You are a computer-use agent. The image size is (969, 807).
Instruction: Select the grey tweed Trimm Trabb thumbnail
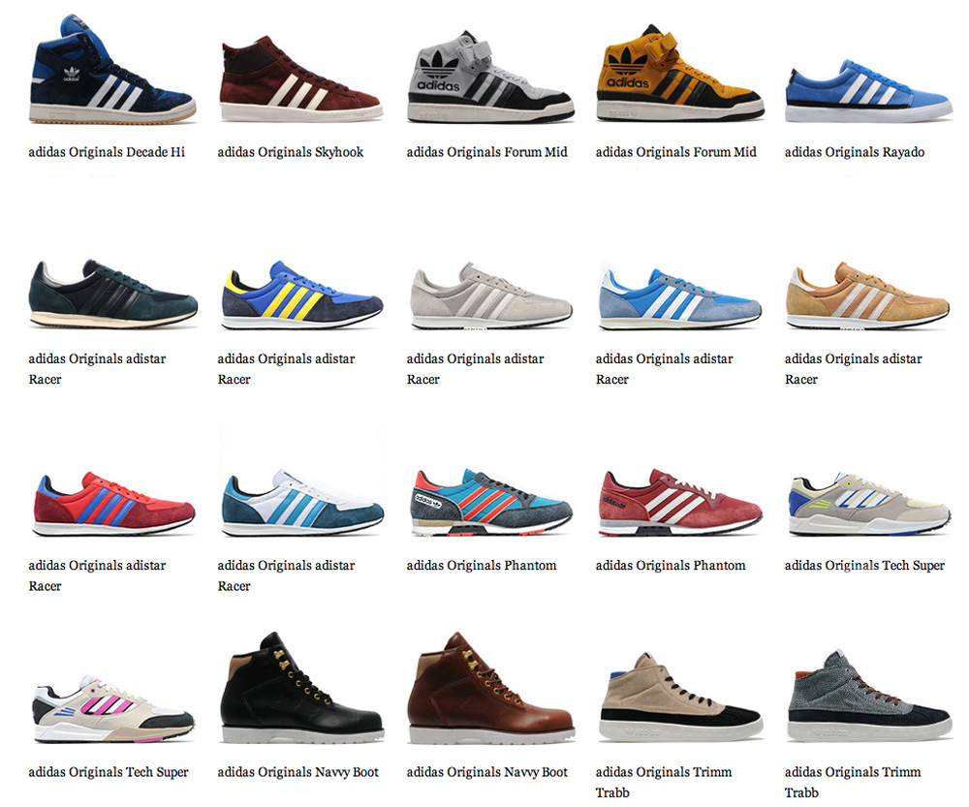coord(869,696)
